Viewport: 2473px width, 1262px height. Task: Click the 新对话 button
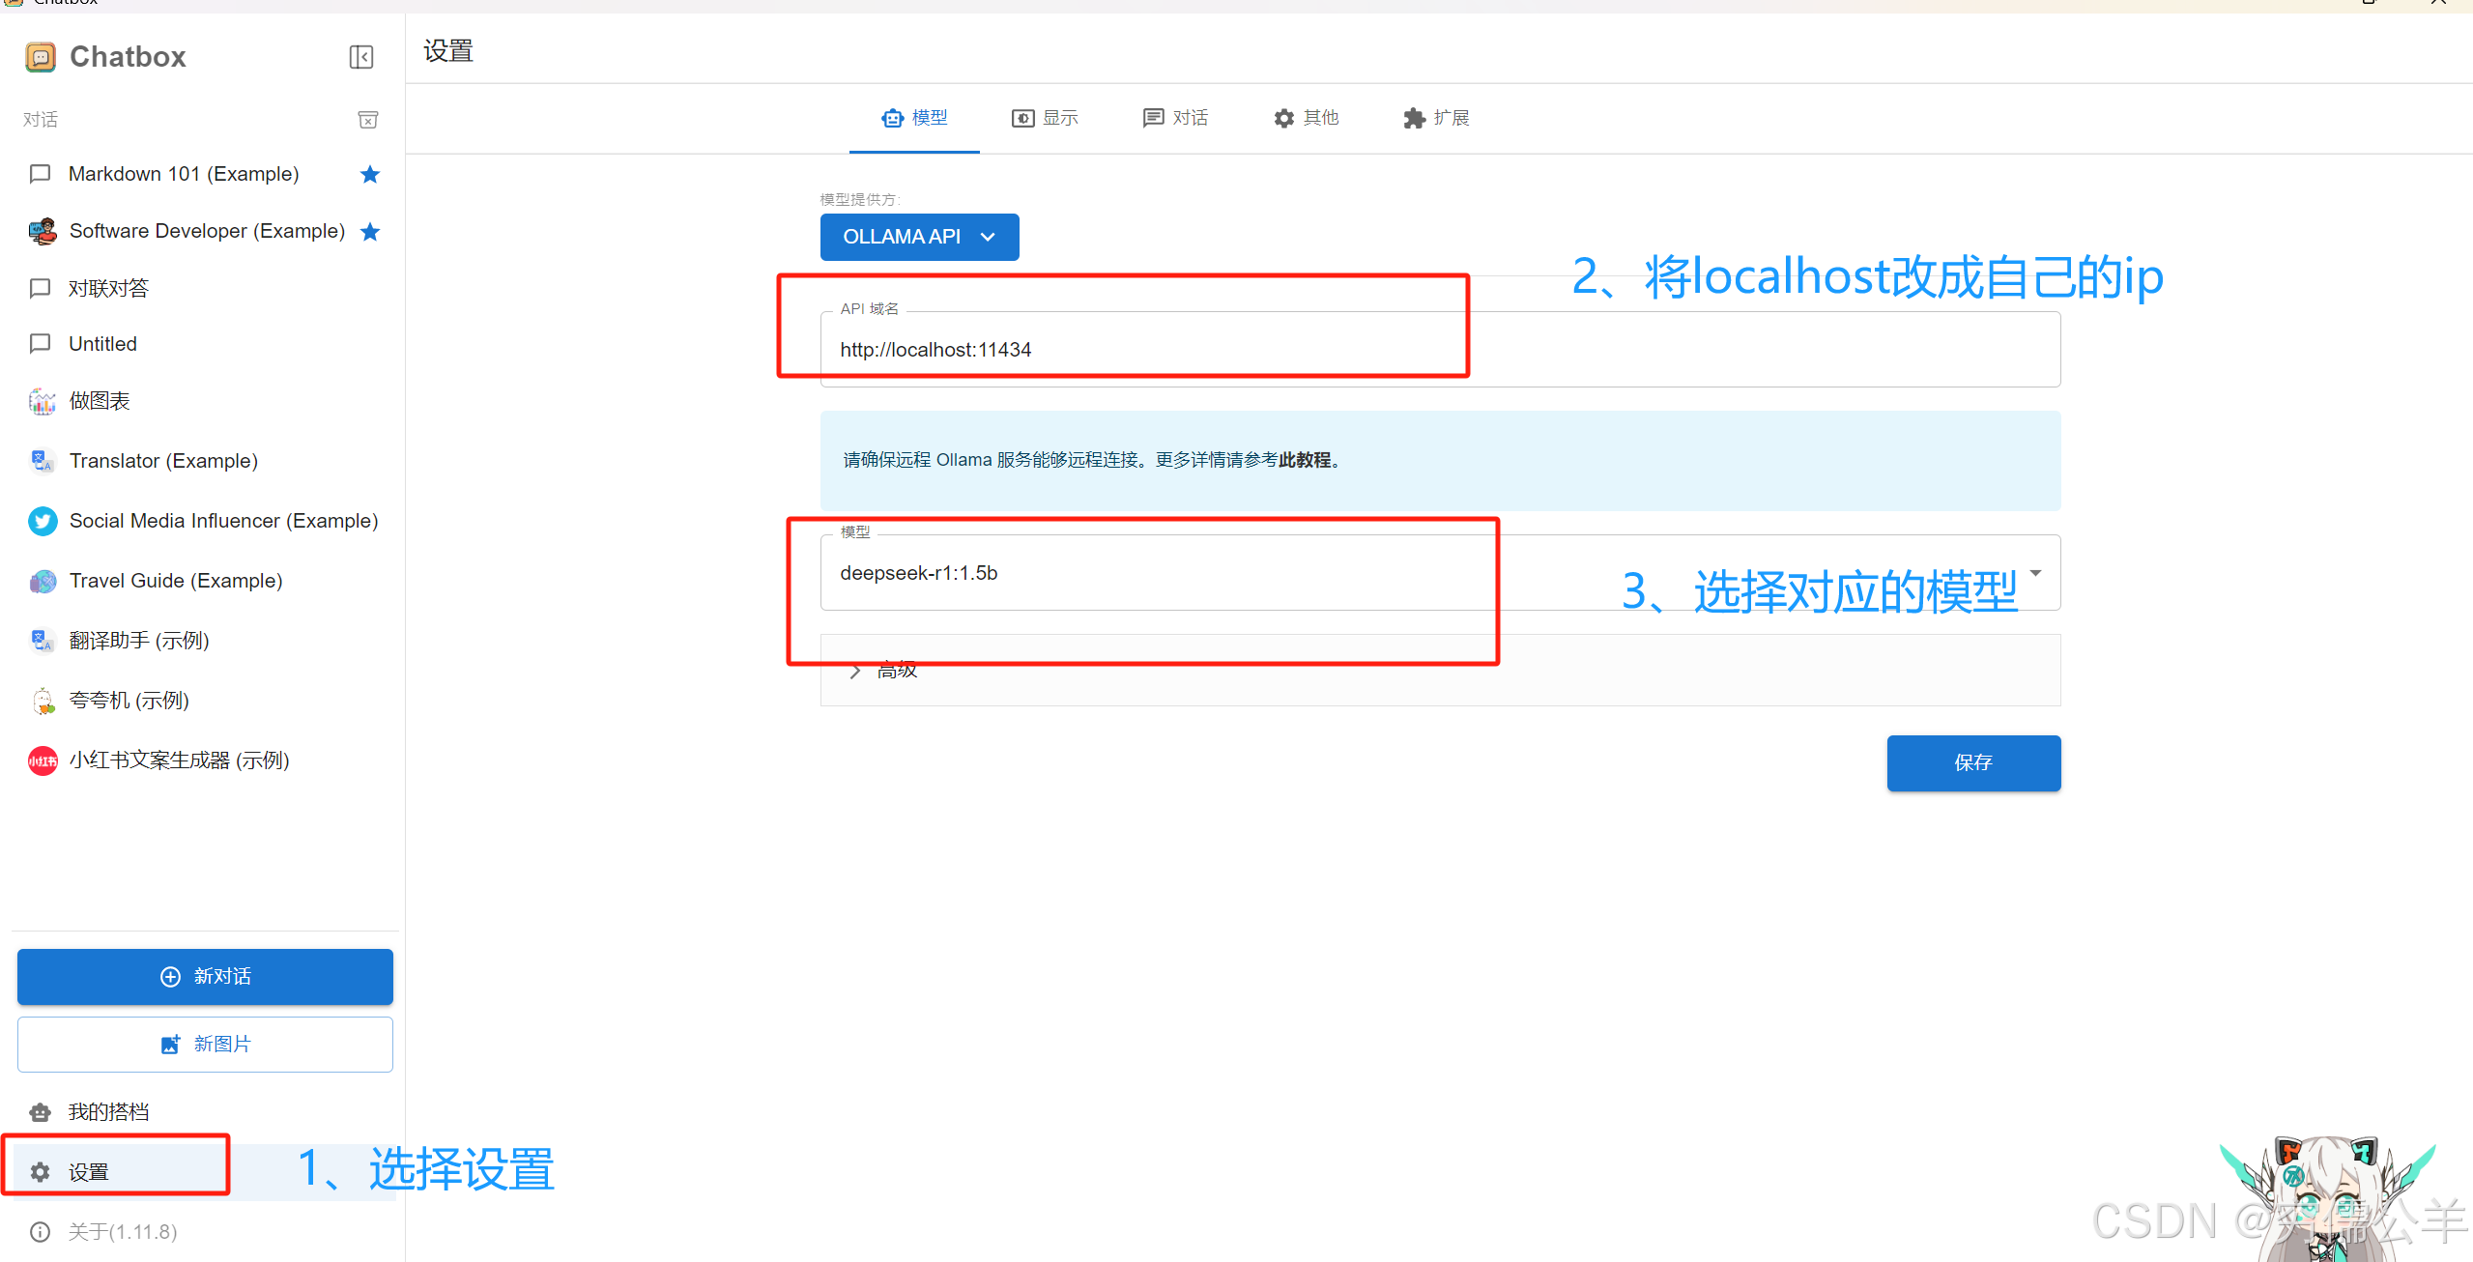click(205, 976)
